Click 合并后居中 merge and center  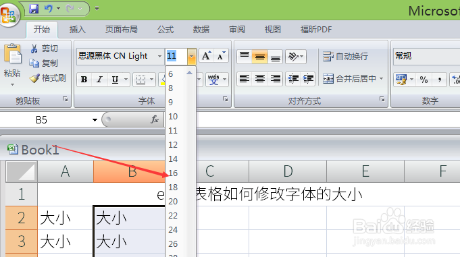[x=349, y=78]
